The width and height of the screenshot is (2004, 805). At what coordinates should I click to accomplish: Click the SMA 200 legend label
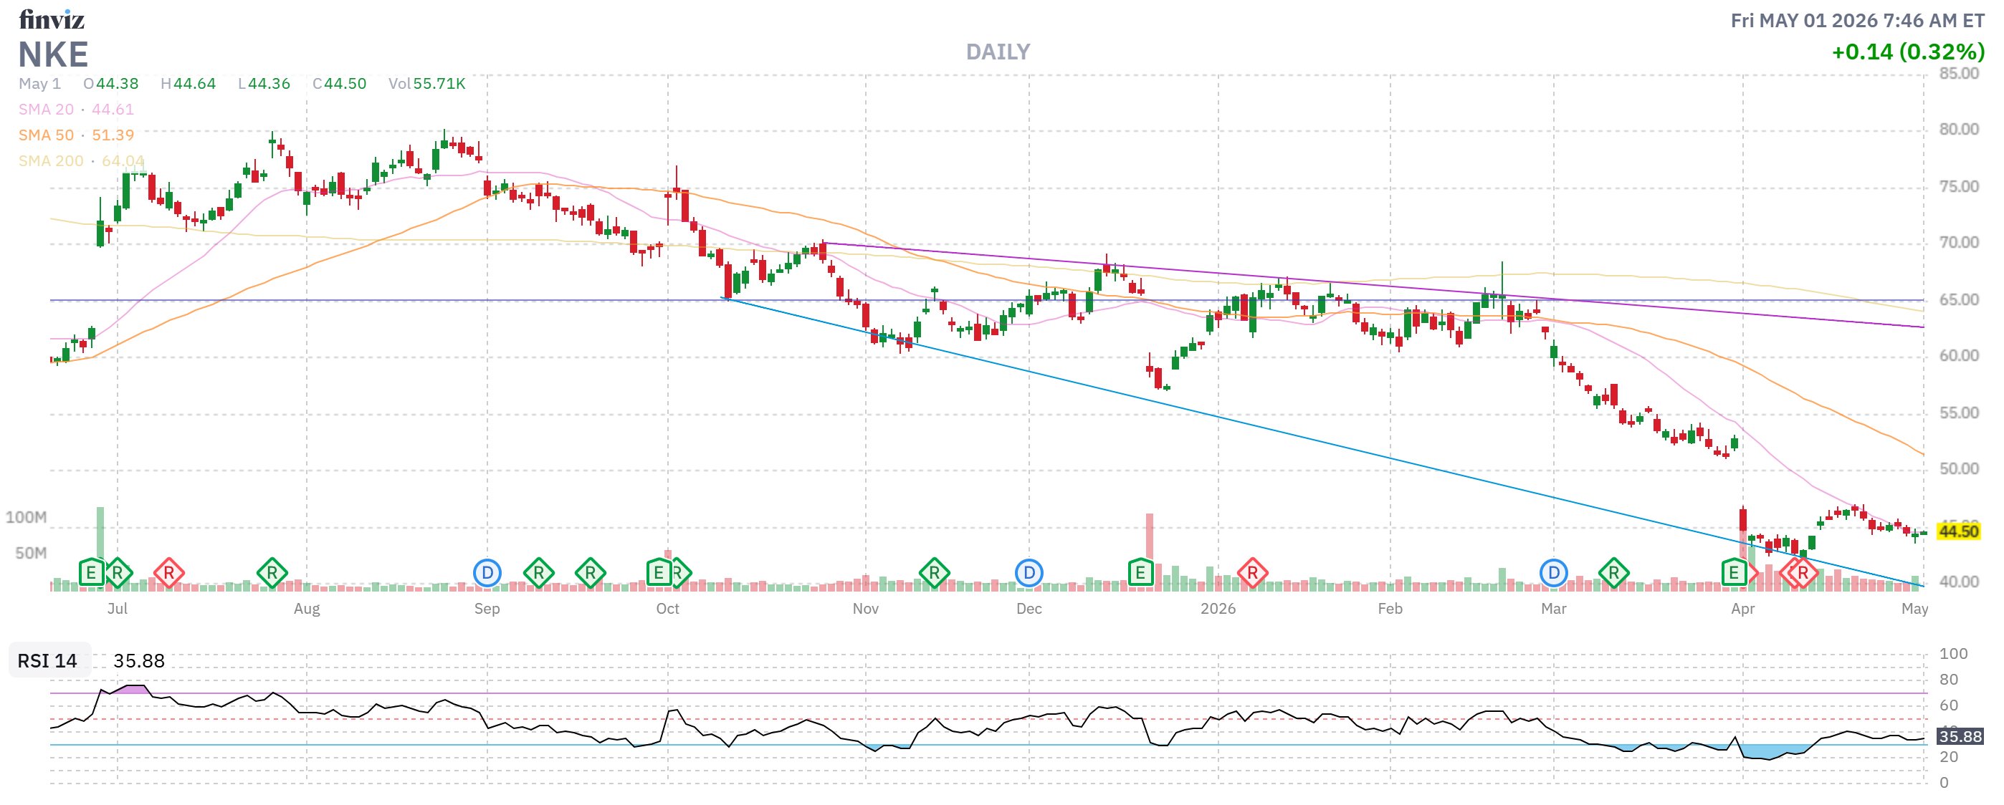(x=51, y=161)
